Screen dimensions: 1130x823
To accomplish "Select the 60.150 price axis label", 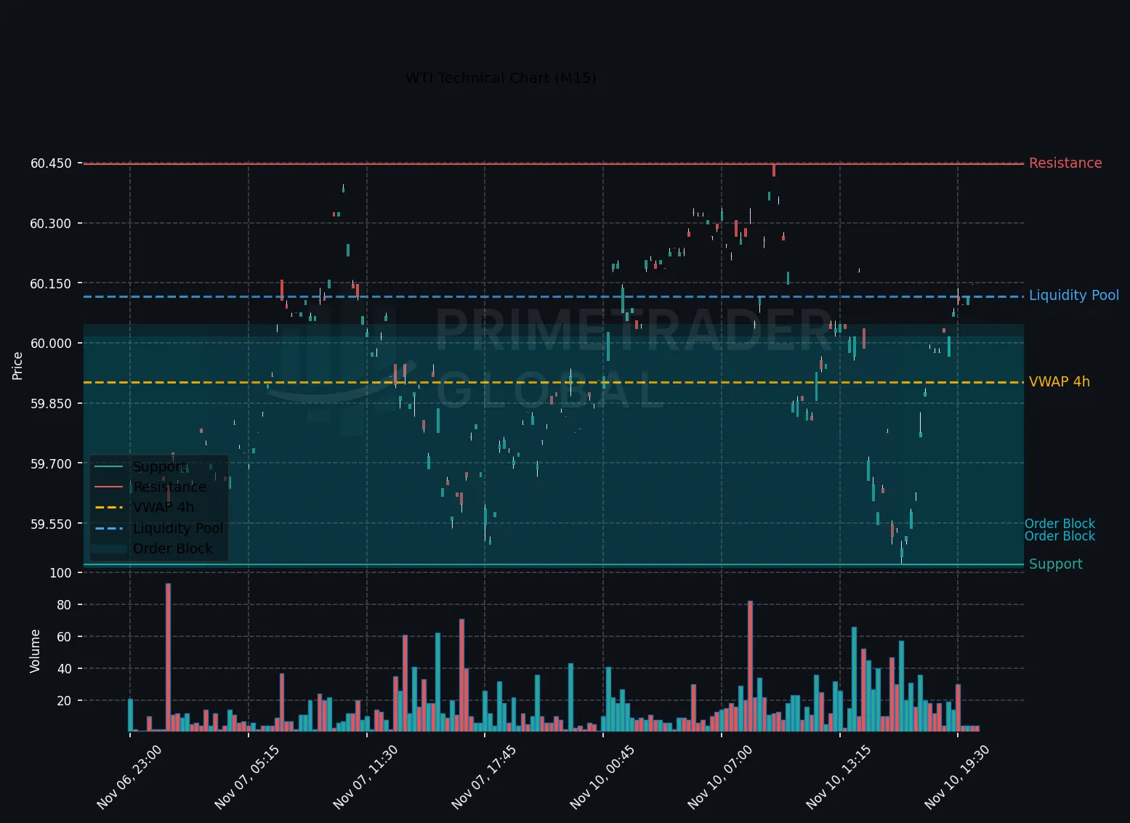I will pyautogui.click(x=51, y=284).
